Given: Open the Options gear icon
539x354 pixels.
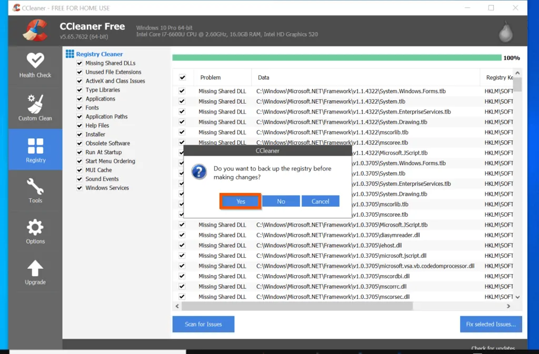Looking at the screenshot, I should 35,227.
